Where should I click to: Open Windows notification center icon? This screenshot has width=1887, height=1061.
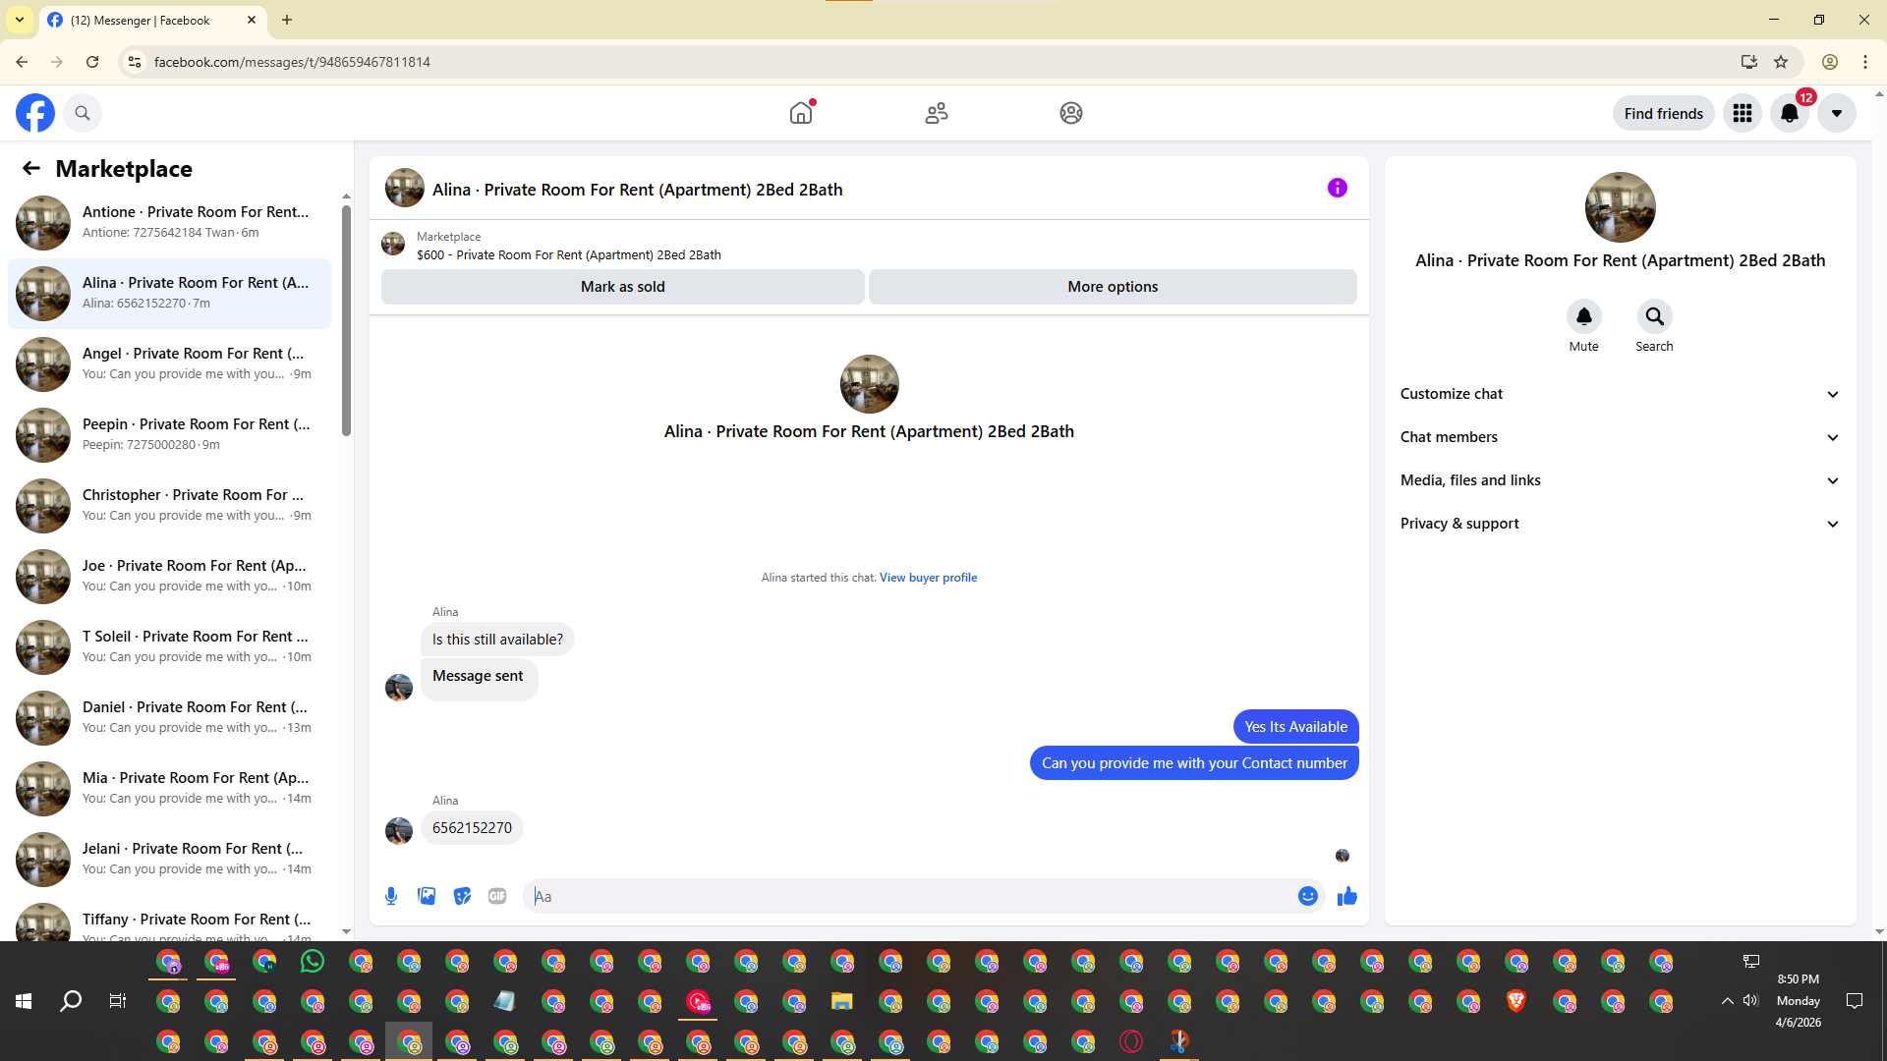point(1855,1001)
